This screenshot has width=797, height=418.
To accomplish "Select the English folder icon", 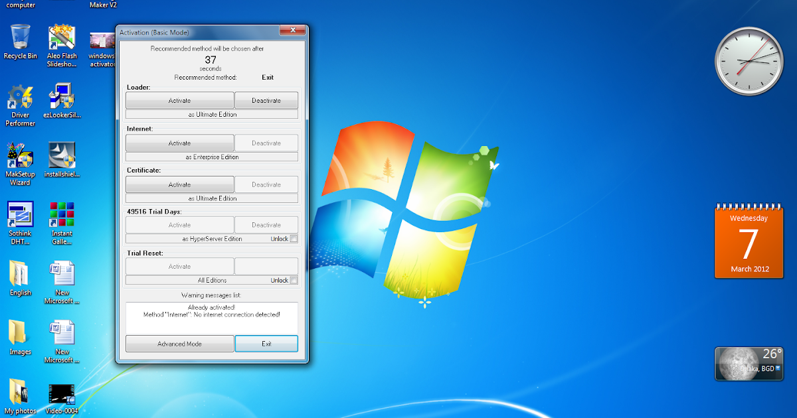I will pyautogui.click(x=21, y=278).
